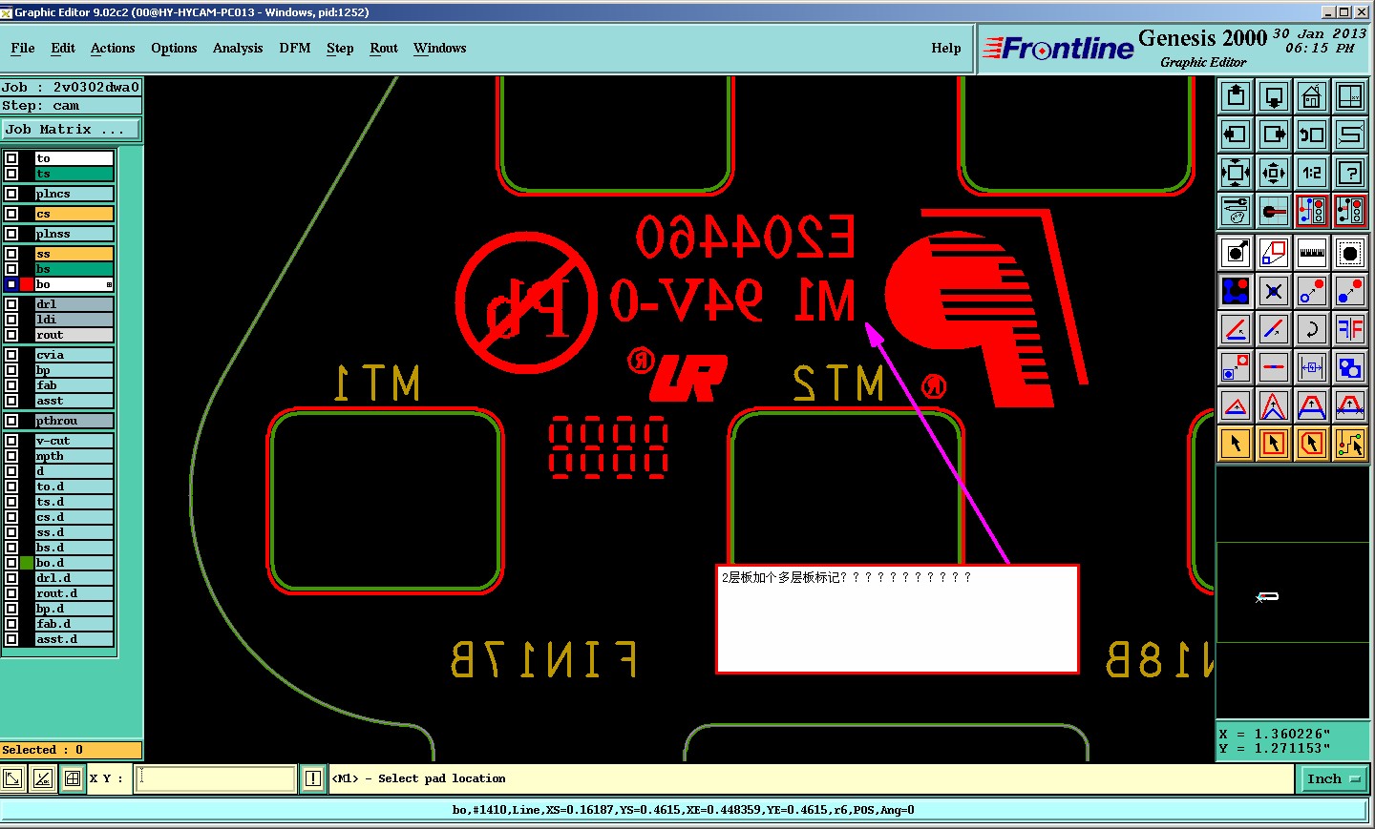Screen dimensions: 1375x829
Task: Open the Help menu
Action: (946, 48)
